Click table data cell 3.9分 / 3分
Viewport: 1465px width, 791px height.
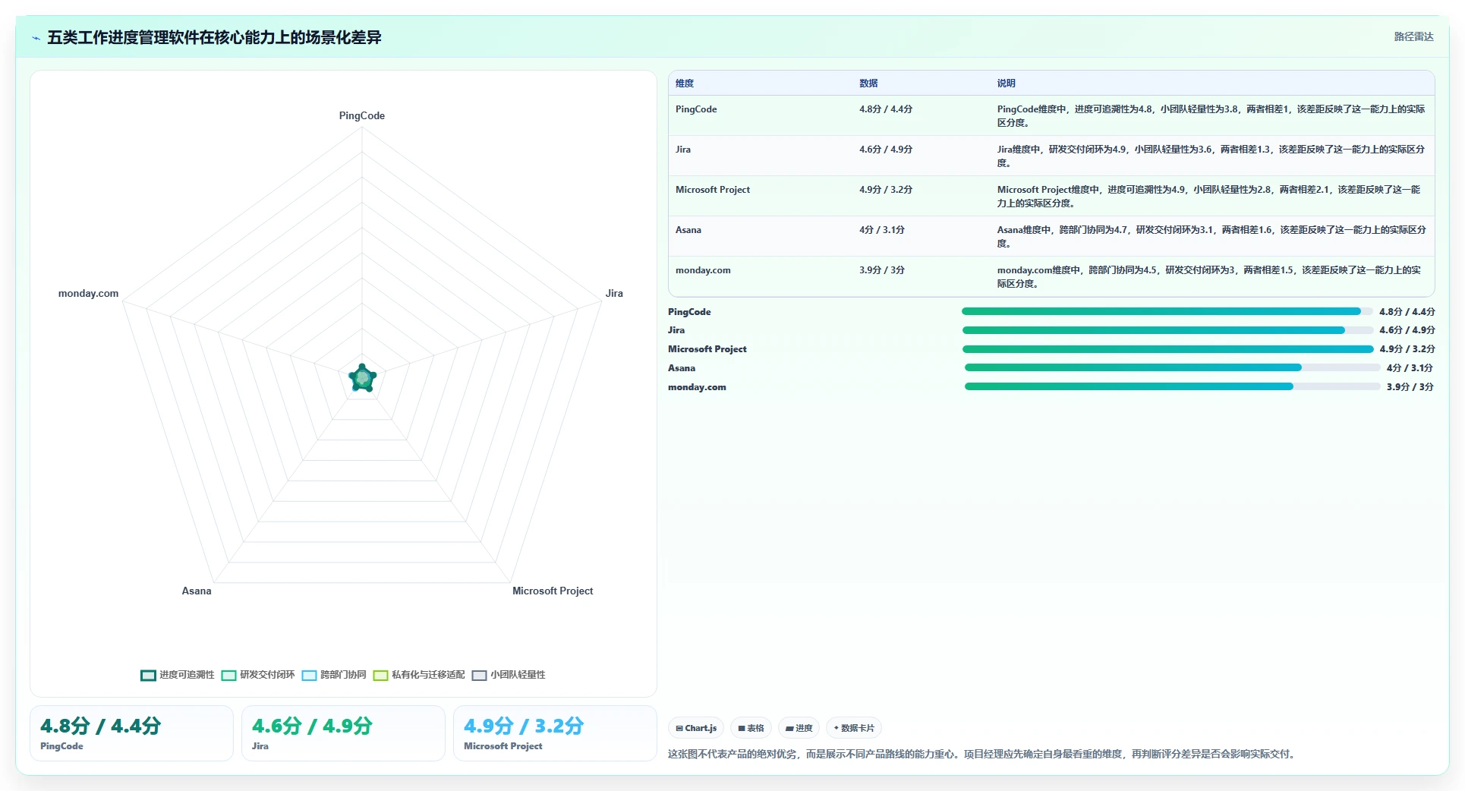click(882, 270)
